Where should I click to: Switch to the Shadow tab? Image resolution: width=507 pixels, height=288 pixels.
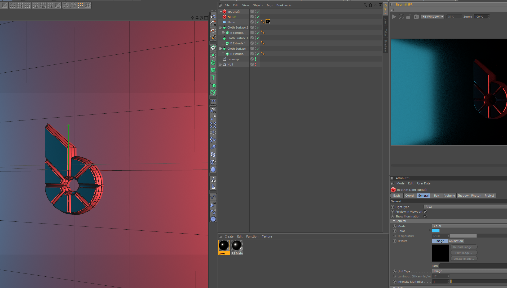(463, 196)
